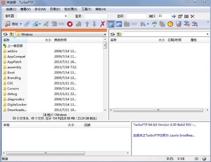211x162 pixels.
Task: Click the network icon with red curved arrow
Action: click(187, 24)
